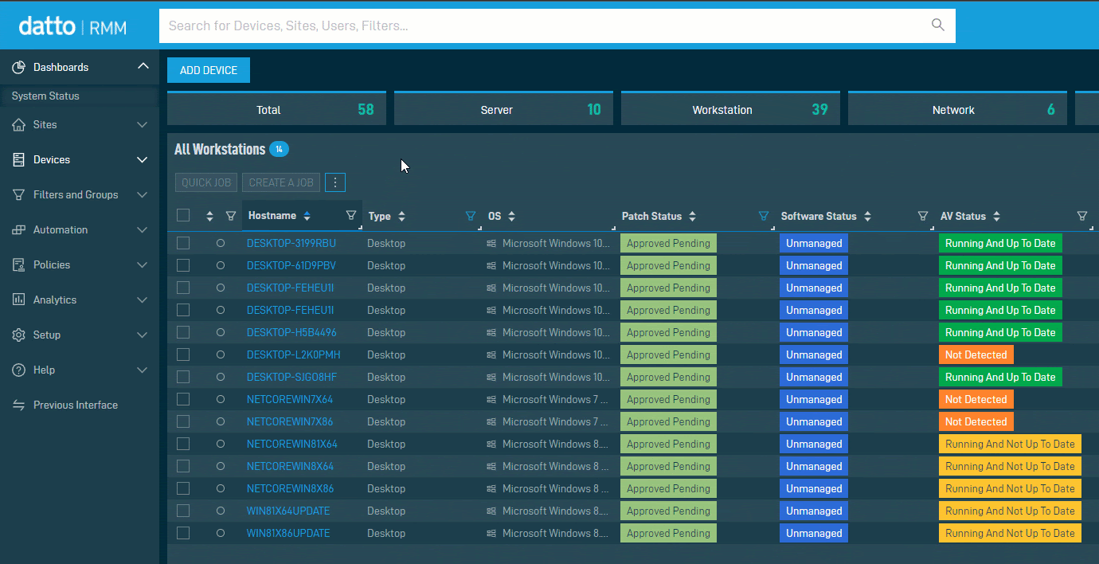Click the status circle for DESKTOP-3199RBU
The width and height of the screenshot is (1099, 564).
tap(221, 243)
